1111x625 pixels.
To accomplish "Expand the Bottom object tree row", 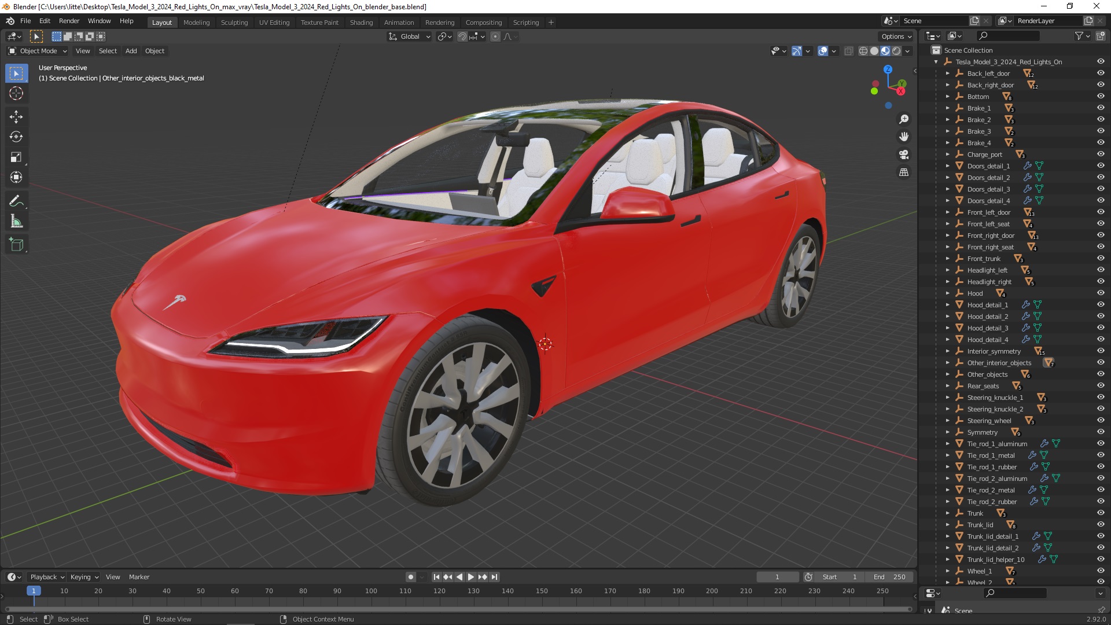I will pyautogui.click(x=947, y=97).
